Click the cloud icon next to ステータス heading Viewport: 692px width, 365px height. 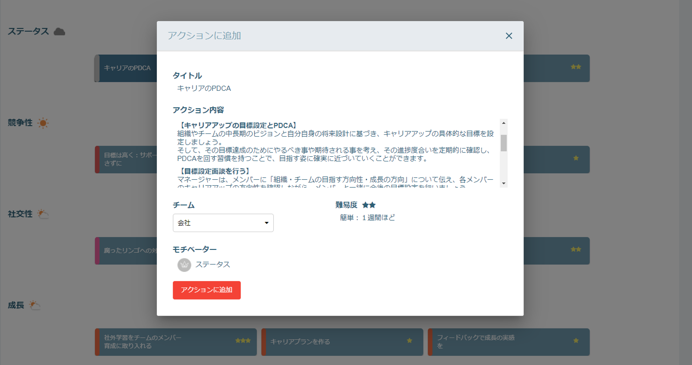pyautogui.click(x=59, y=32)
